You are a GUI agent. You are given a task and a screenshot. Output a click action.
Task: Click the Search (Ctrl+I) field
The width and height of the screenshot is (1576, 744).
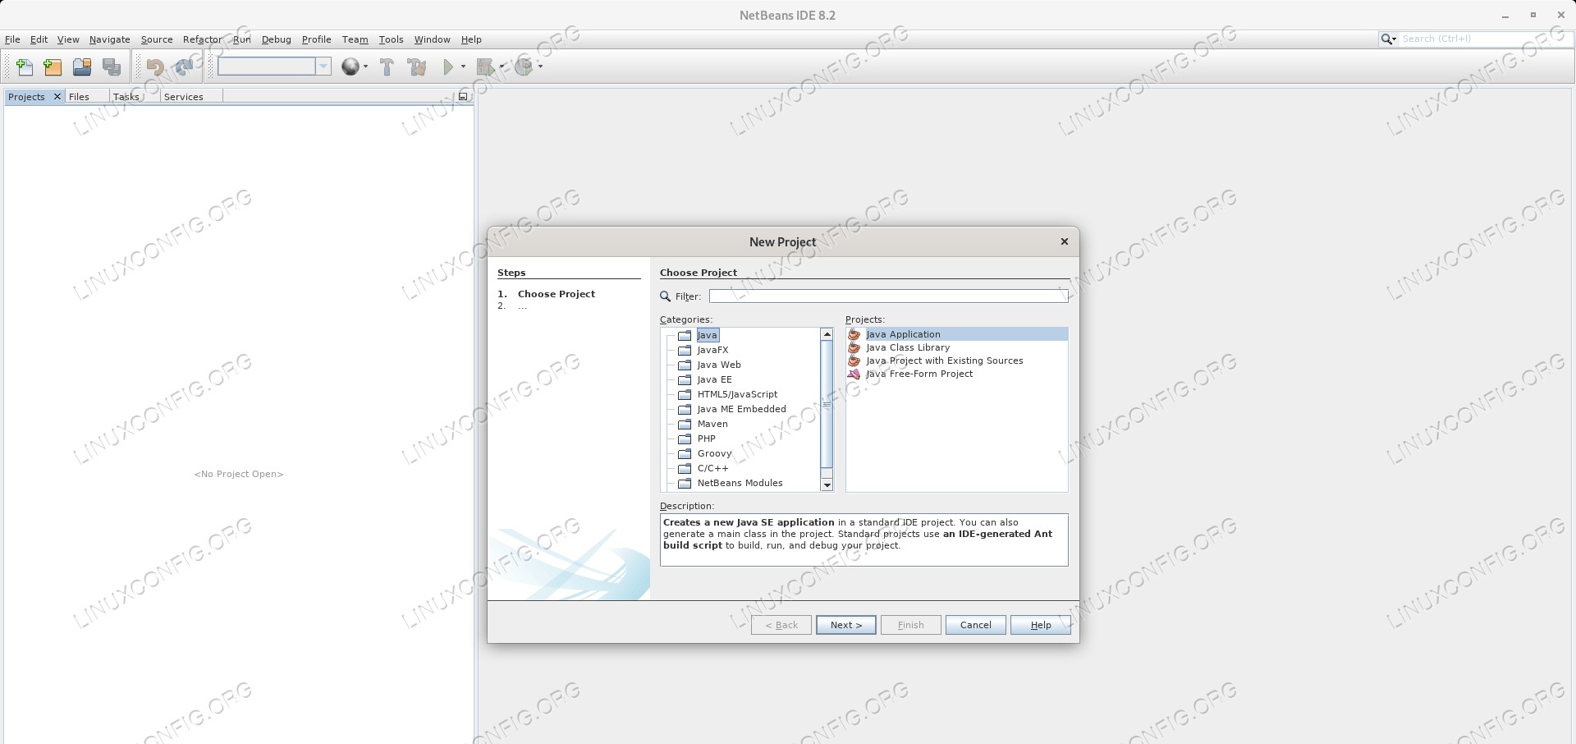(x=1484, y=39)
